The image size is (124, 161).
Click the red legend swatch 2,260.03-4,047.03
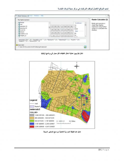click(x=32, y=127)
